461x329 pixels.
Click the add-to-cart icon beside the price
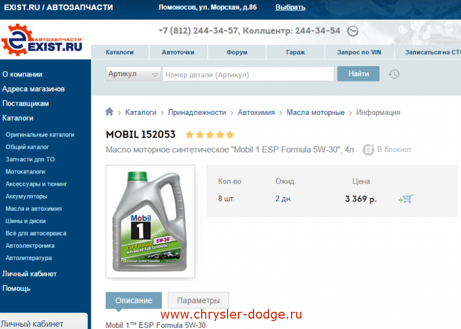click(x=406, y=199)
